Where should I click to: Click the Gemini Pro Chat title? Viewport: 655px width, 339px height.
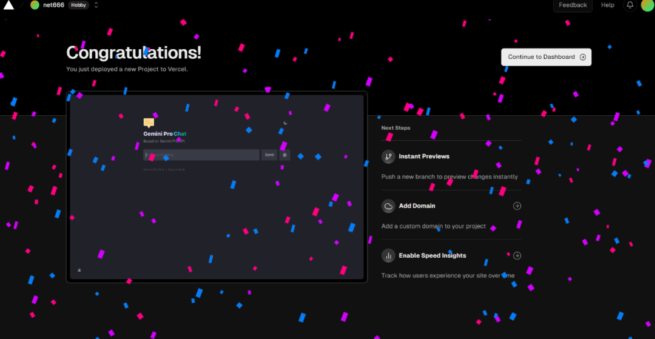coord(164,134)
